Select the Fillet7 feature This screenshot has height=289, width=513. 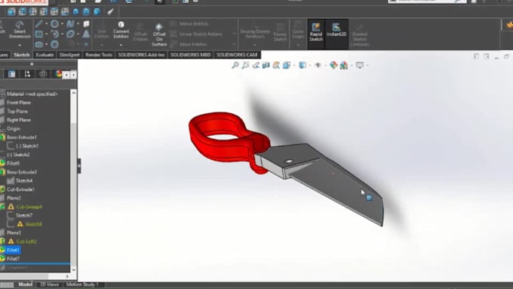point(13,259)
